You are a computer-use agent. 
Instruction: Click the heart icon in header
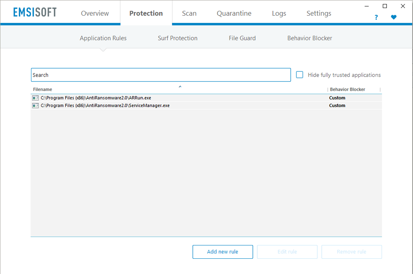[x=394, y=17]
